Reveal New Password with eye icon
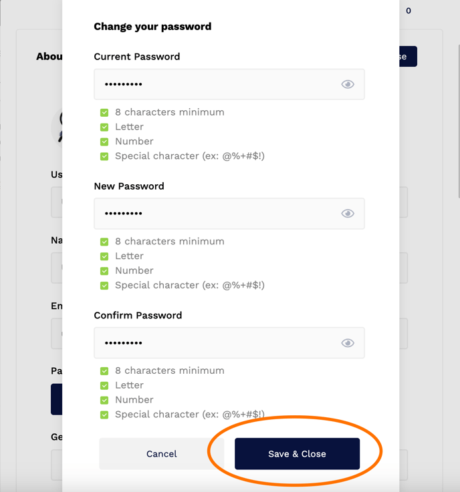Viewport: 460px width, 492px height. [x=348, y=214]
